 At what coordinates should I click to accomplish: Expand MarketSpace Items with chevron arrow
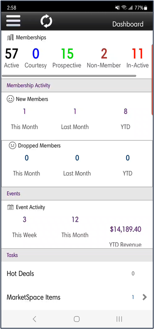click(x=145, y=297)
